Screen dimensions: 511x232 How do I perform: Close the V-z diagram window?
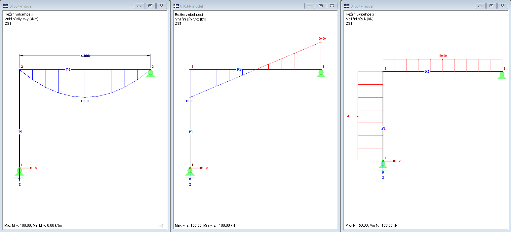pos(332,6)
